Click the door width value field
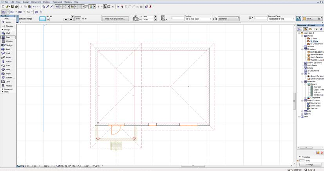324x171 pixels. [x=148, y=16]
